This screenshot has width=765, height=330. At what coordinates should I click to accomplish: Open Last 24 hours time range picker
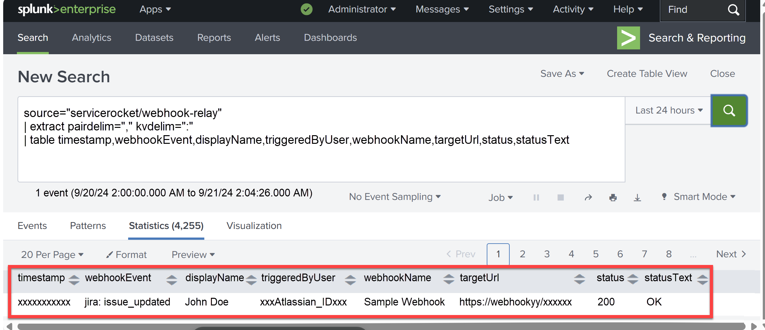click(669, 110)
